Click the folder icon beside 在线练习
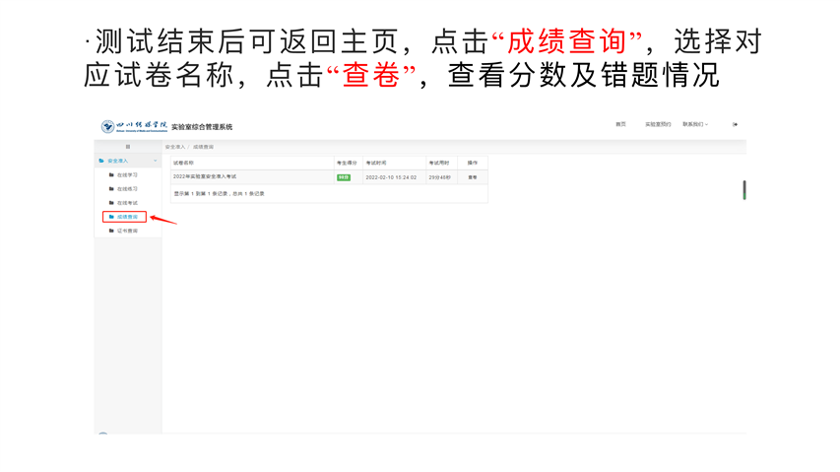This screenshot has height=472, width=840. [x=111, y=189]
